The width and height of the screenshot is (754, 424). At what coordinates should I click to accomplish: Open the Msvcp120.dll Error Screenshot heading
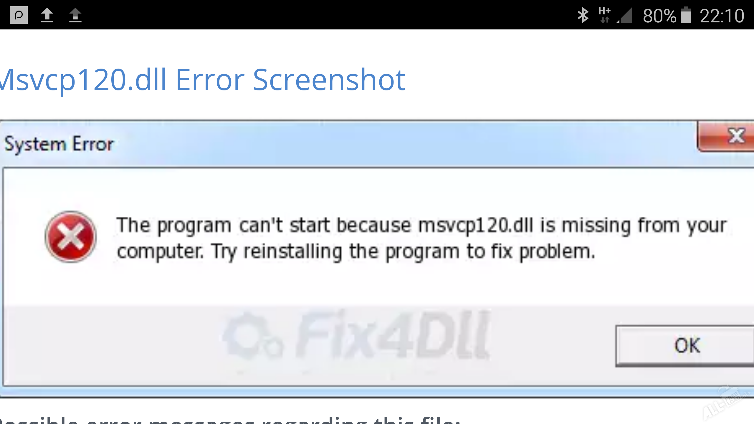(x=203, y=80)
